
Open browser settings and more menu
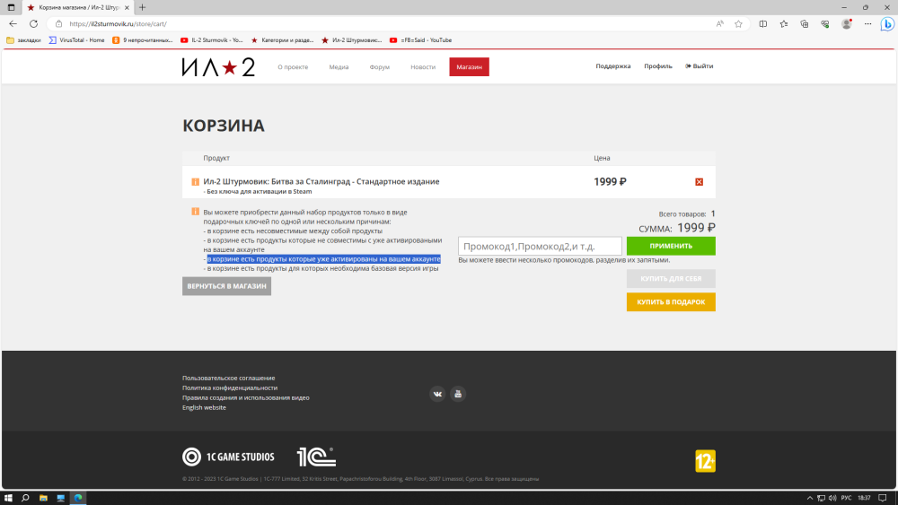(x=867, y=24)
